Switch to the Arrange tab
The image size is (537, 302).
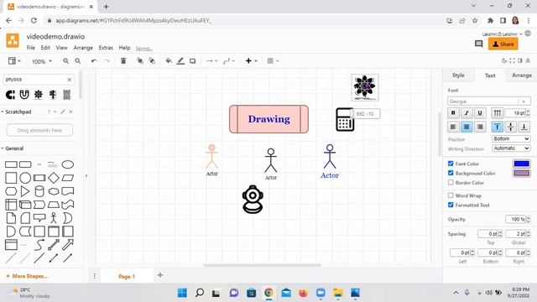coord(522,75)
